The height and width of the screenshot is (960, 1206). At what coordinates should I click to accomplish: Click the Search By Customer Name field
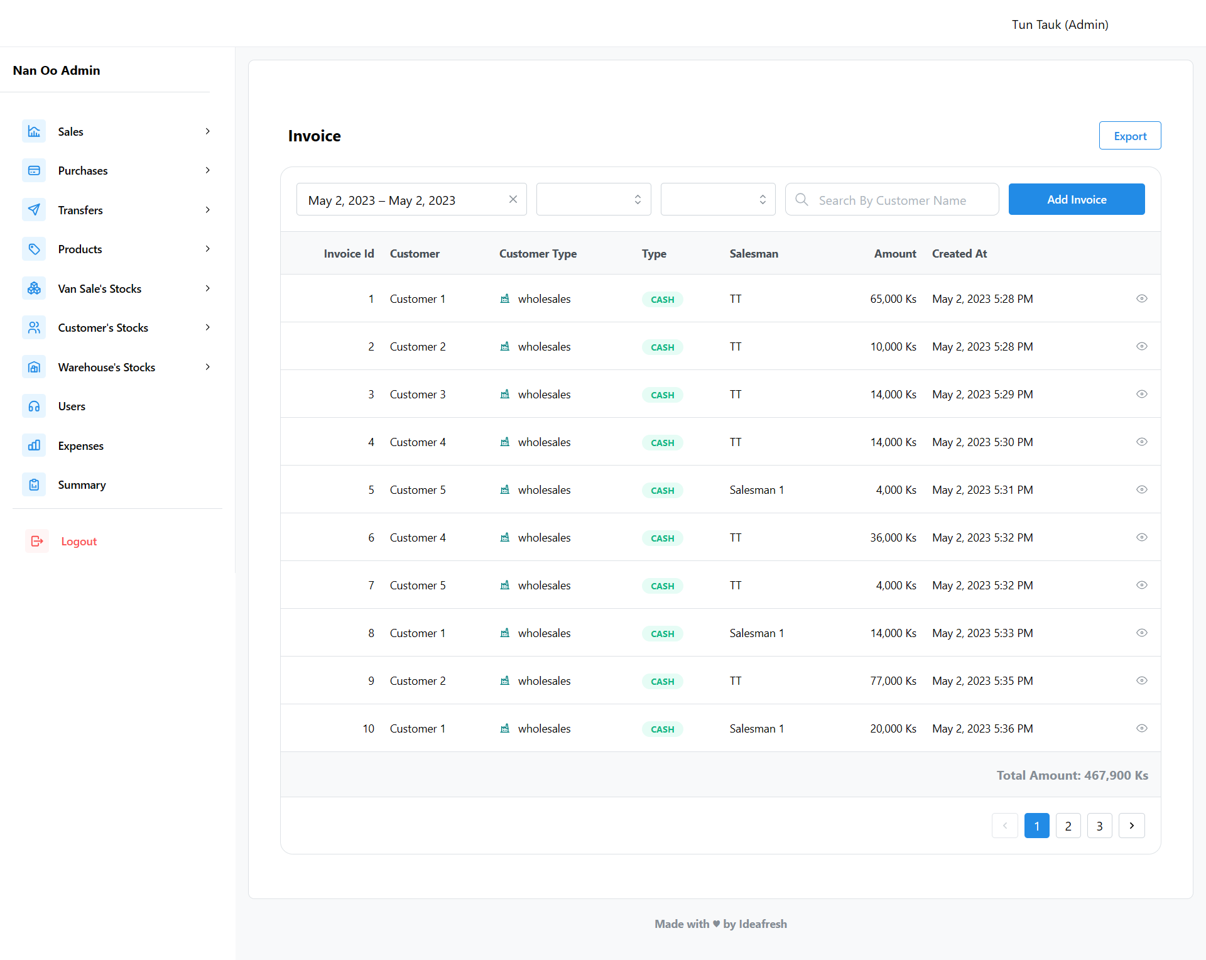click(x=892, y=200)
